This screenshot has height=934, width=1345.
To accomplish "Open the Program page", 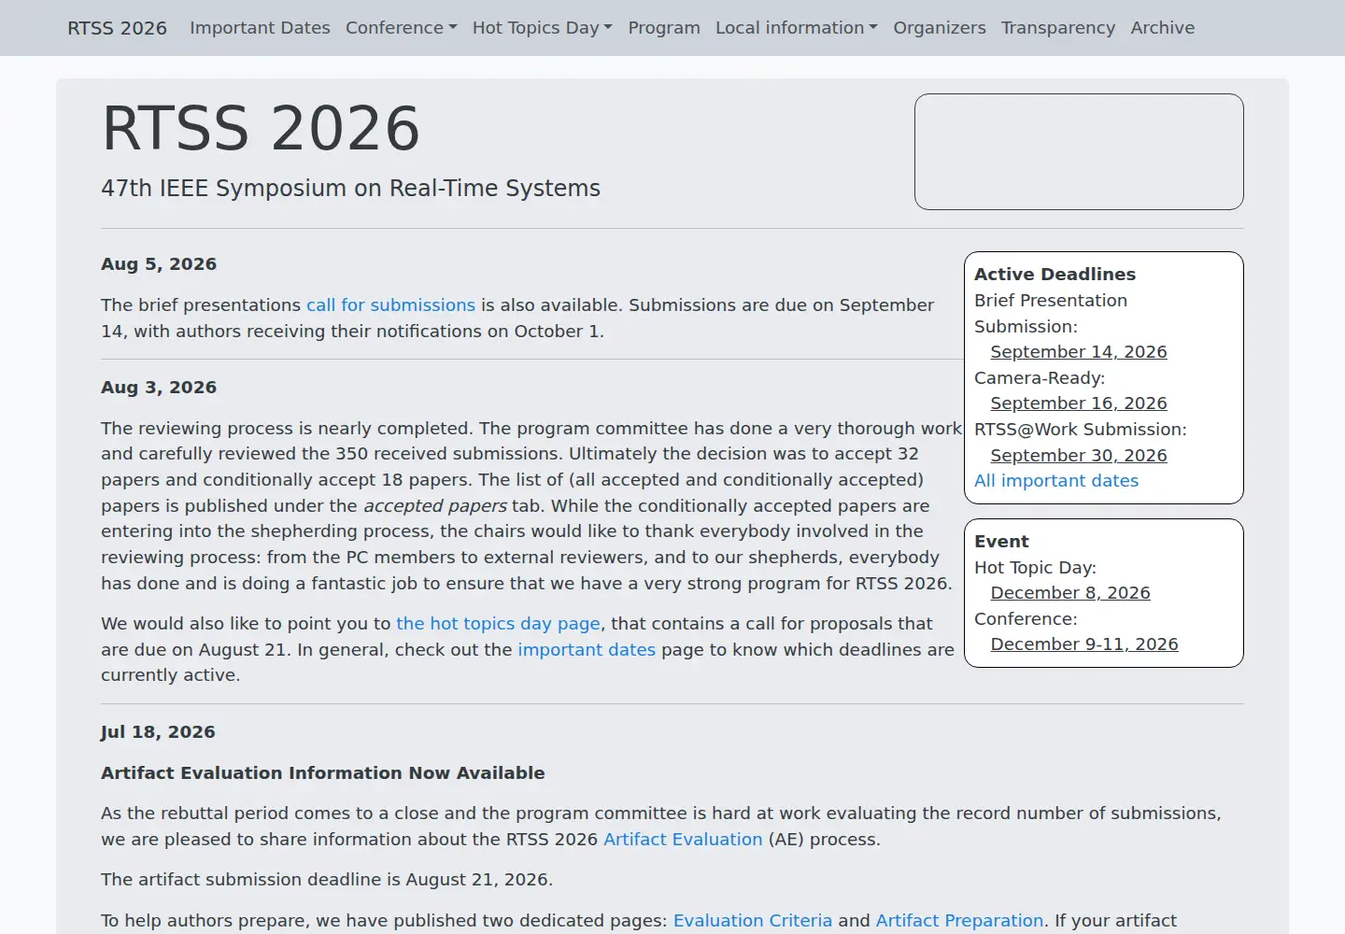I will [664, 28].
